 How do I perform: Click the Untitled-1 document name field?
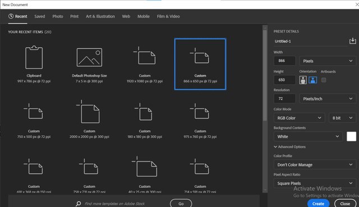pos(310,42)
